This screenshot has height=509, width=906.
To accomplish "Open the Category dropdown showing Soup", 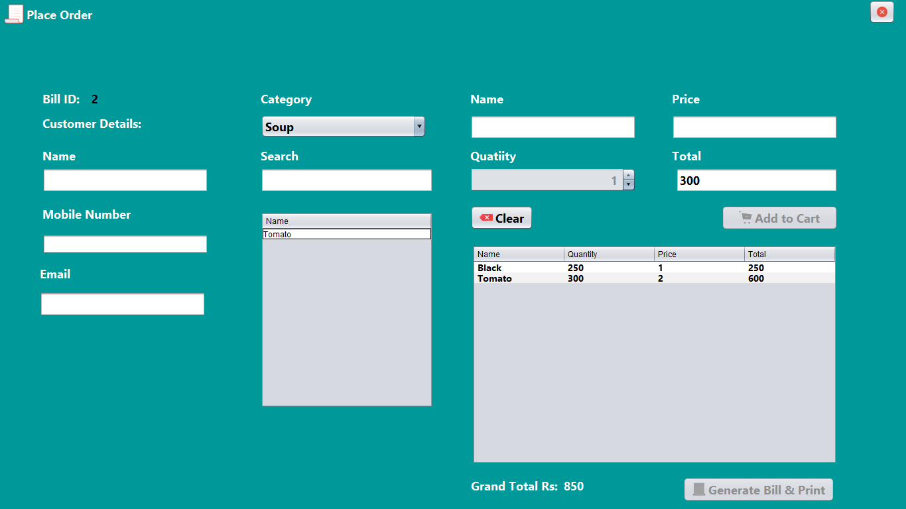I will [x=338, y=126].
